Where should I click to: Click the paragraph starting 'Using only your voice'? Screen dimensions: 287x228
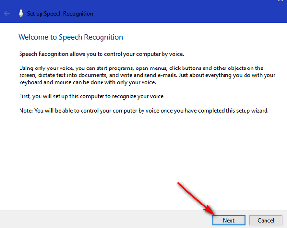coord(147,75)
